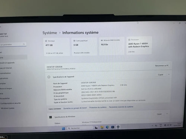Select the ID de périphérique value
186x139 pixels.
coord(98,92)
